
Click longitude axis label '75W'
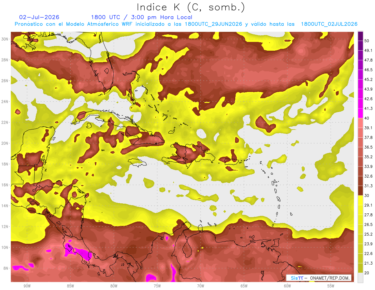pyautogui.click(x=157, y=286)
